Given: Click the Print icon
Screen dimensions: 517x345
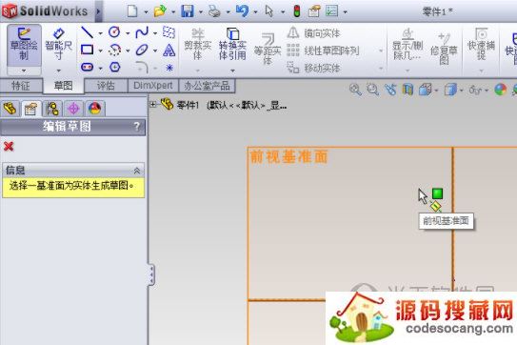Looking at the screenshot, I should click(x=214, y=11).
